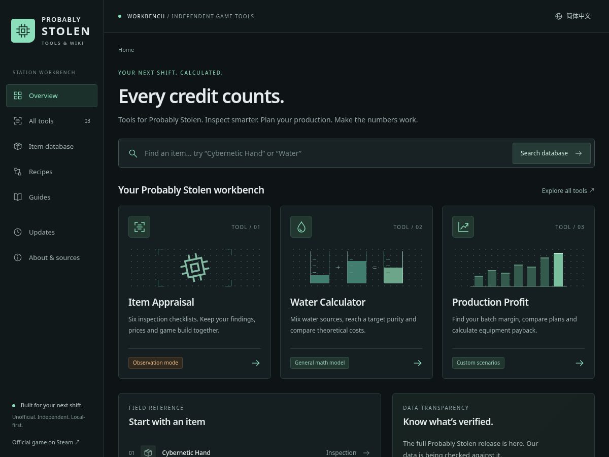Click the Overview grid icon
Screen dimensions: 609x457
(x=18, y=95)
